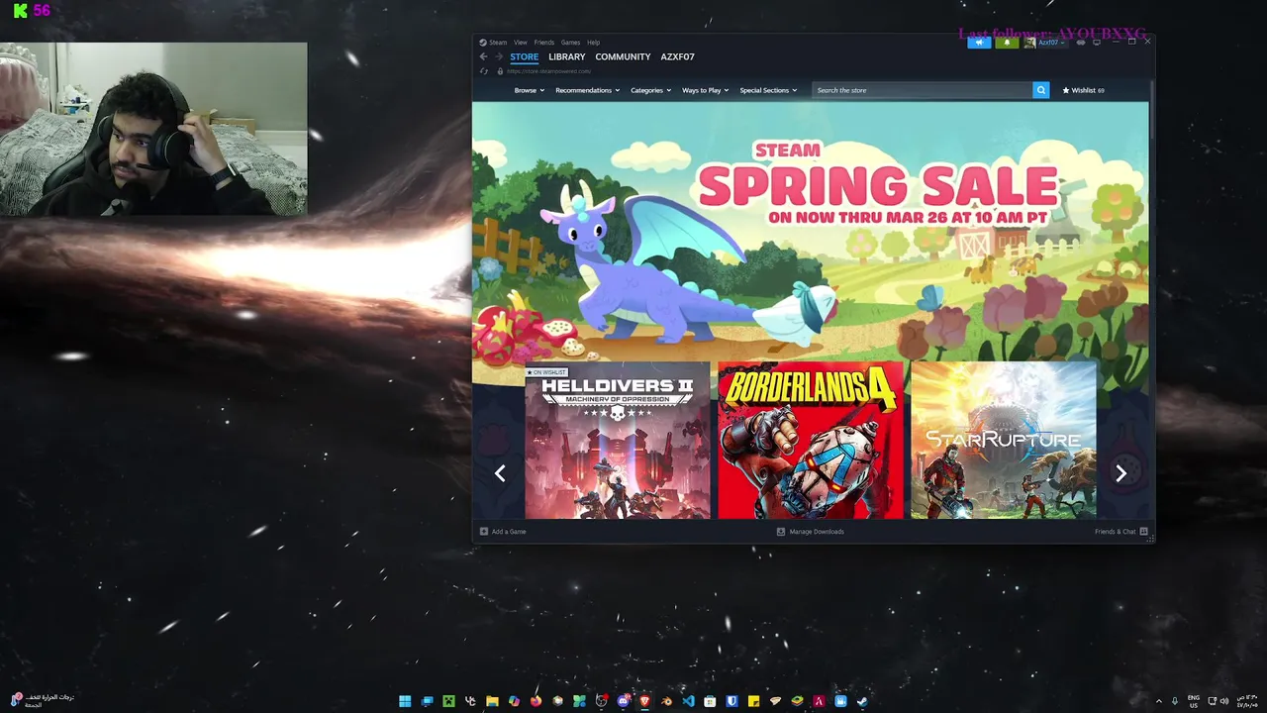Open Sticky Notes from taskbar
1267x713 pixels.
pyautogui.click(x=753, y=701)
